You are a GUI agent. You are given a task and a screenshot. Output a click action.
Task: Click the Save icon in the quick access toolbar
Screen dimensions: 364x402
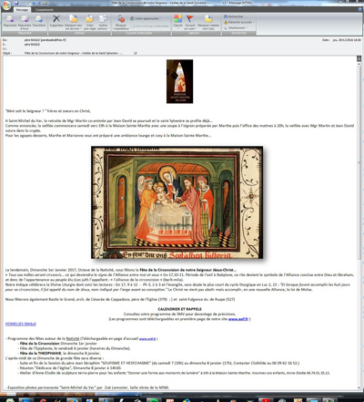coord(16,3)
